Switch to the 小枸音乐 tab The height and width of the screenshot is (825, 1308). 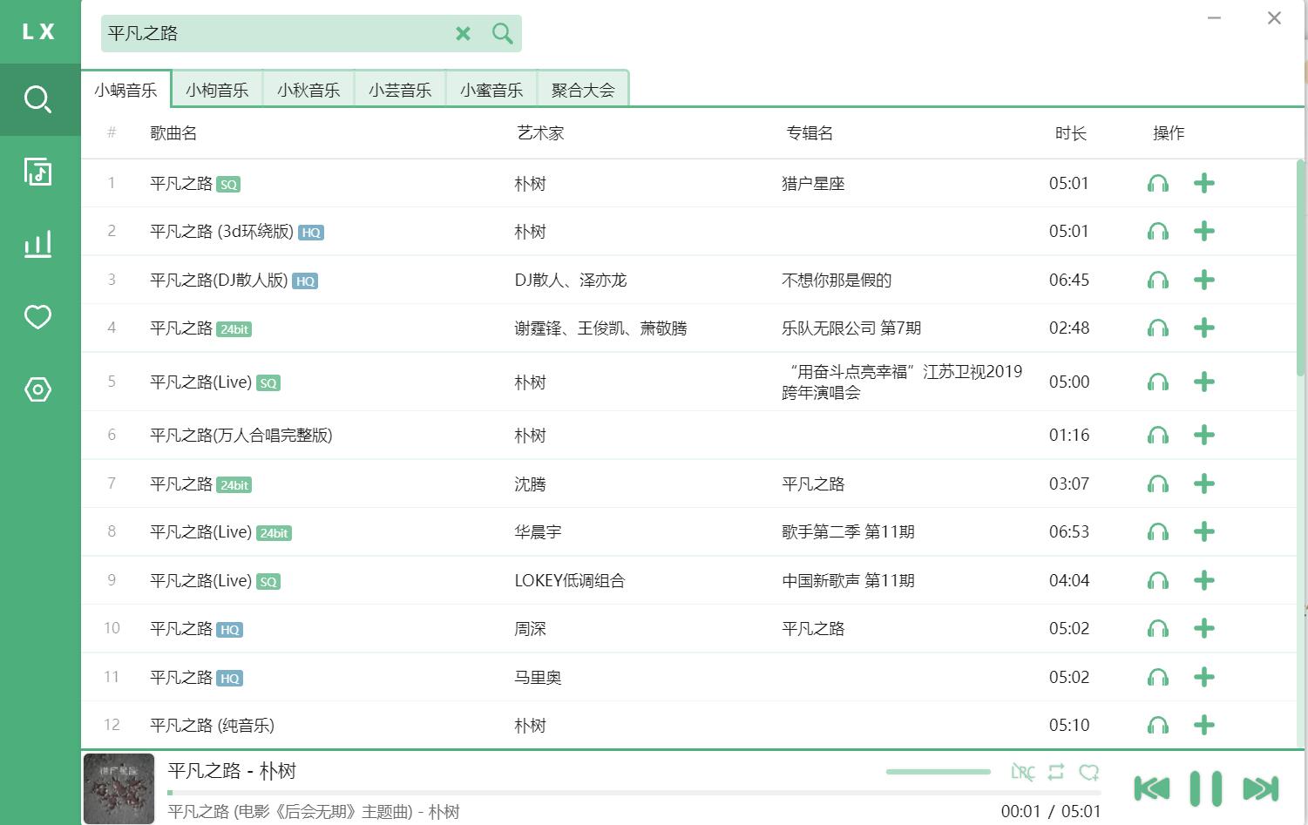[x=217, y=90]
